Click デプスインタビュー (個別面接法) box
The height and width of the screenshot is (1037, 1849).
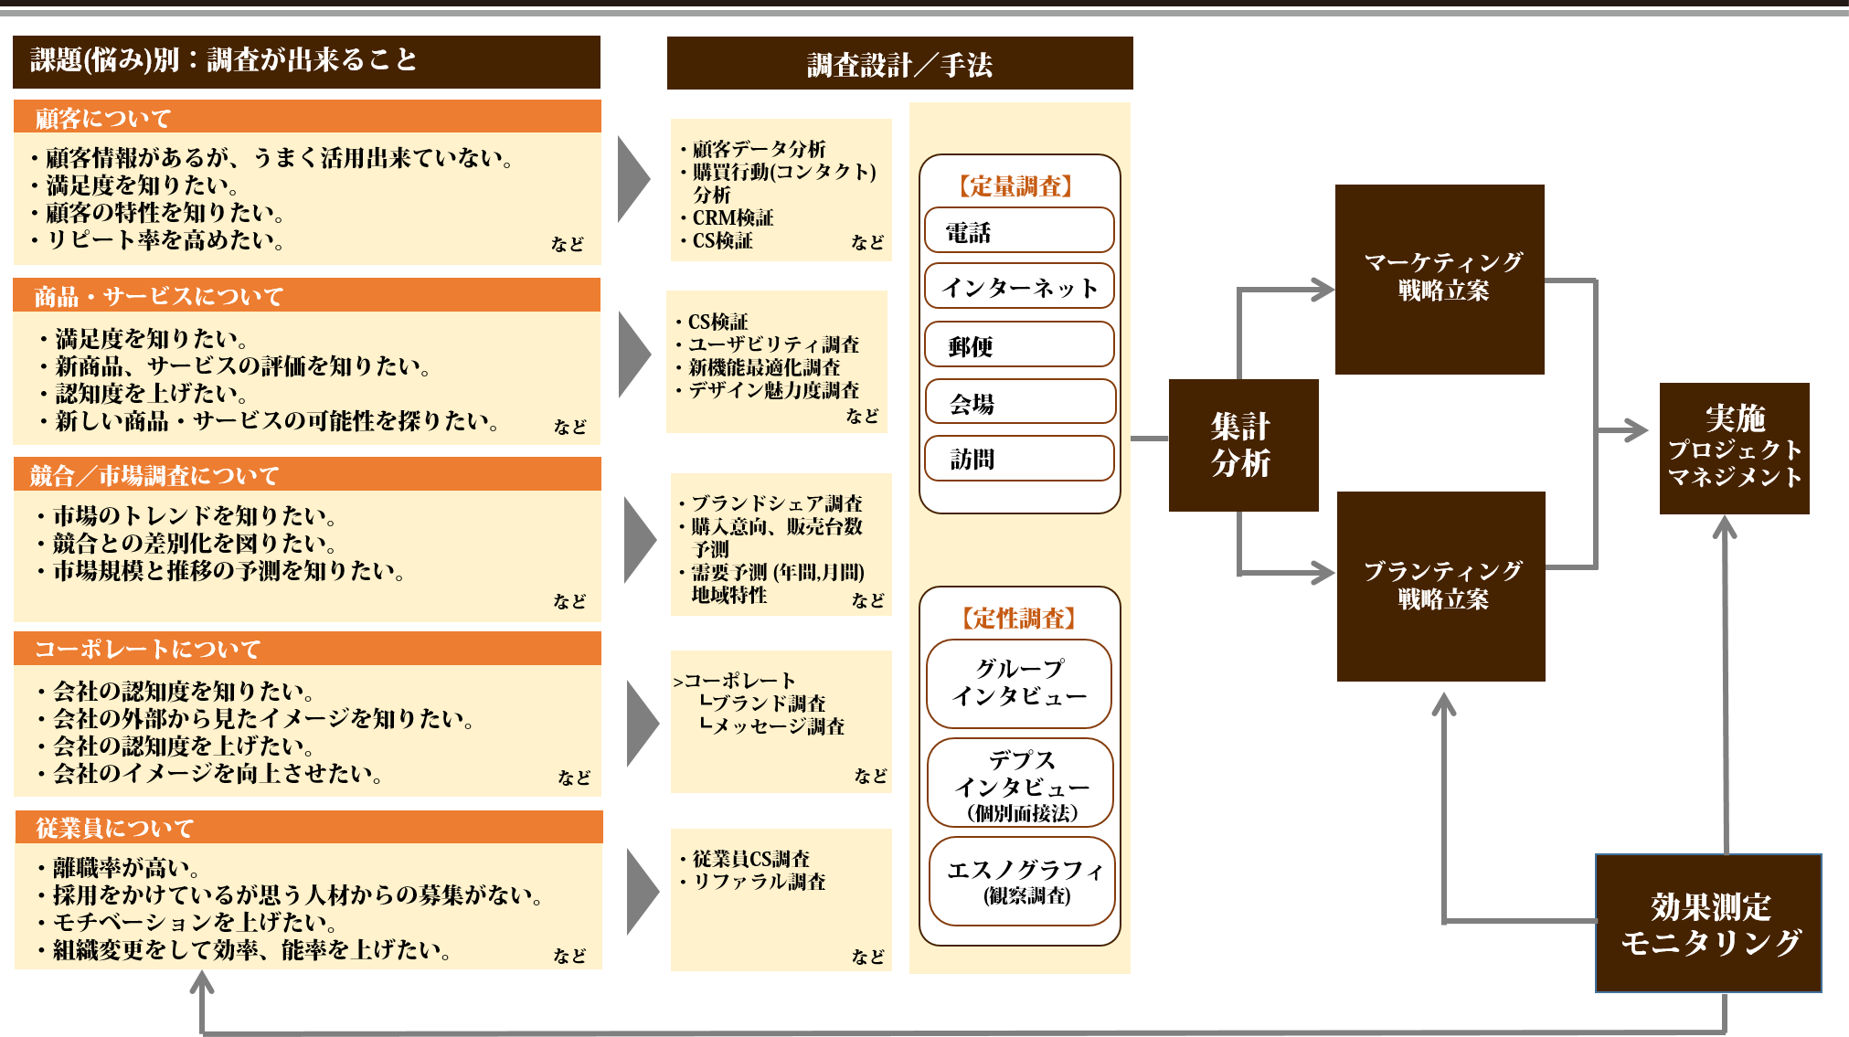click(x=1020, y=783)
